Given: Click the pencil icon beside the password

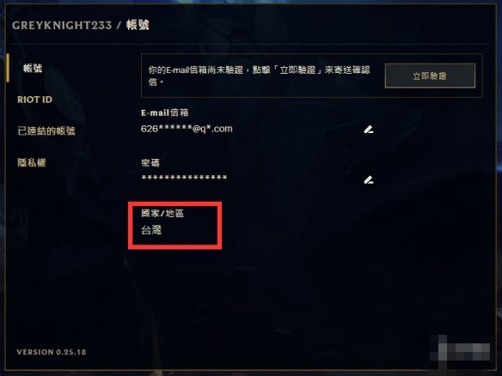Looking at the screenshot, I should point(369,179).
